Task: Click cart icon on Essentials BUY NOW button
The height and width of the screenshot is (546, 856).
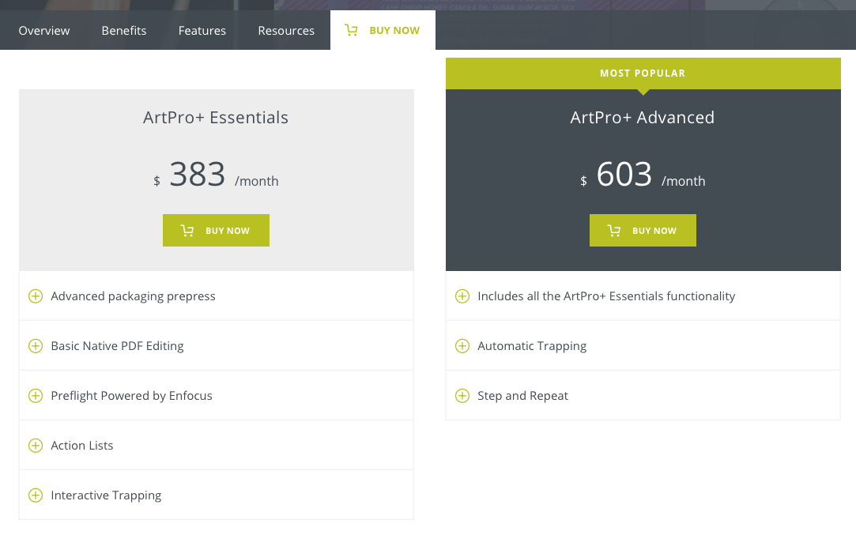Action: click(187, 231)
